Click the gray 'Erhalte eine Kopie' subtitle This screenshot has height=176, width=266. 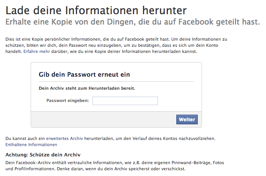pyautogui.click(x=133, y=22)
